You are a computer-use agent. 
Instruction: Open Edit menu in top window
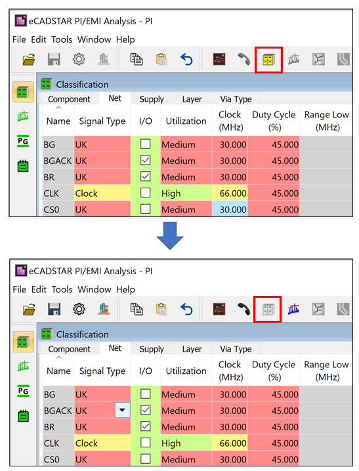[x=39, y=39]
